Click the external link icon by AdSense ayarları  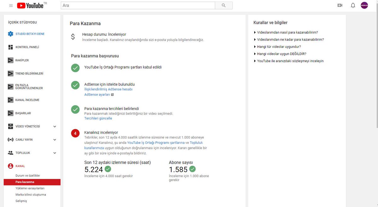(x=112, y=95)
